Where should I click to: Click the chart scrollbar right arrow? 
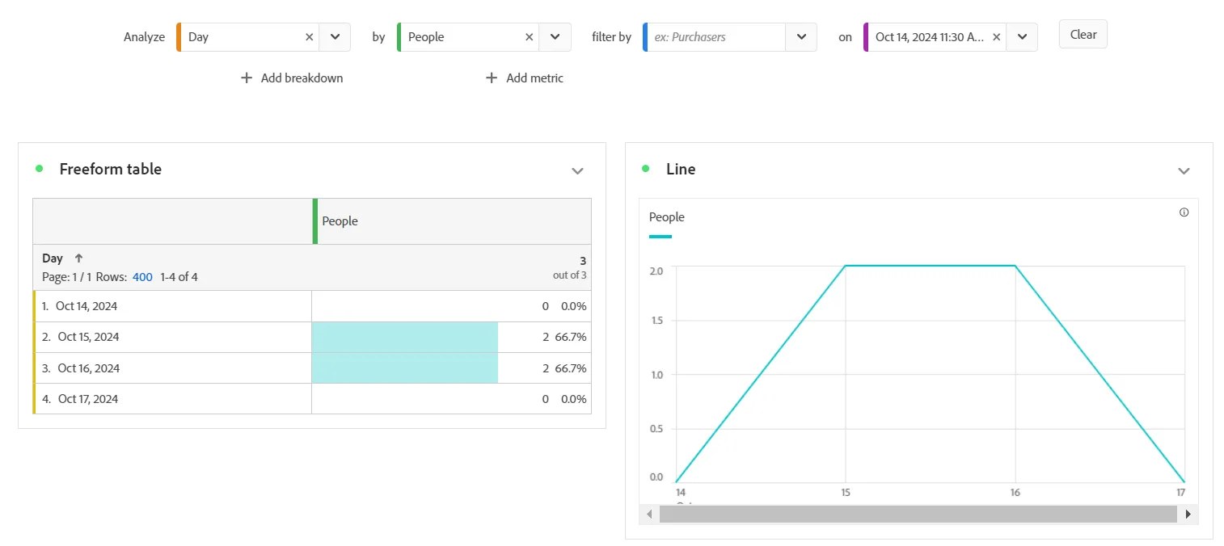[1188, 514]
